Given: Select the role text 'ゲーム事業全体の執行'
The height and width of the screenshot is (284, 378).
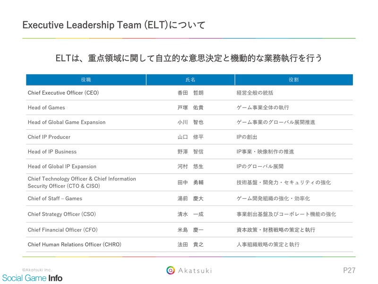Looking at the screenshot, I should 263,107.
